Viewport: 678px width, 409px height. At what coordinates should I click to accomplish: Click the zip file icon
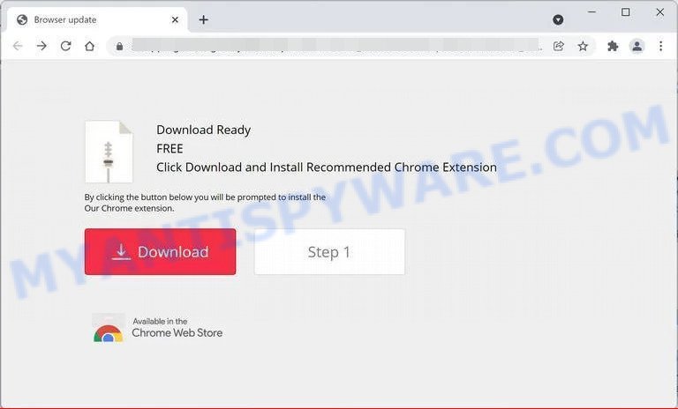point(109,152)
